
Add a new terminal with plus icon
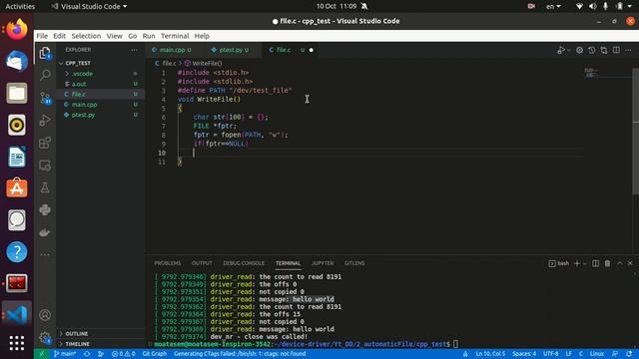[x=577, y=263]
